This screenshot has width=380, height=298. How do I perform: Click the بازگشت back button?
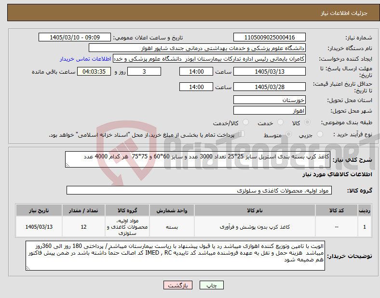(x=178, y=285)
